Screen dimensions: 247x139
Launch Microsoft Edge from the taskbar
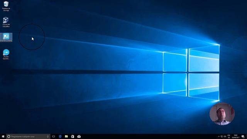60,136
